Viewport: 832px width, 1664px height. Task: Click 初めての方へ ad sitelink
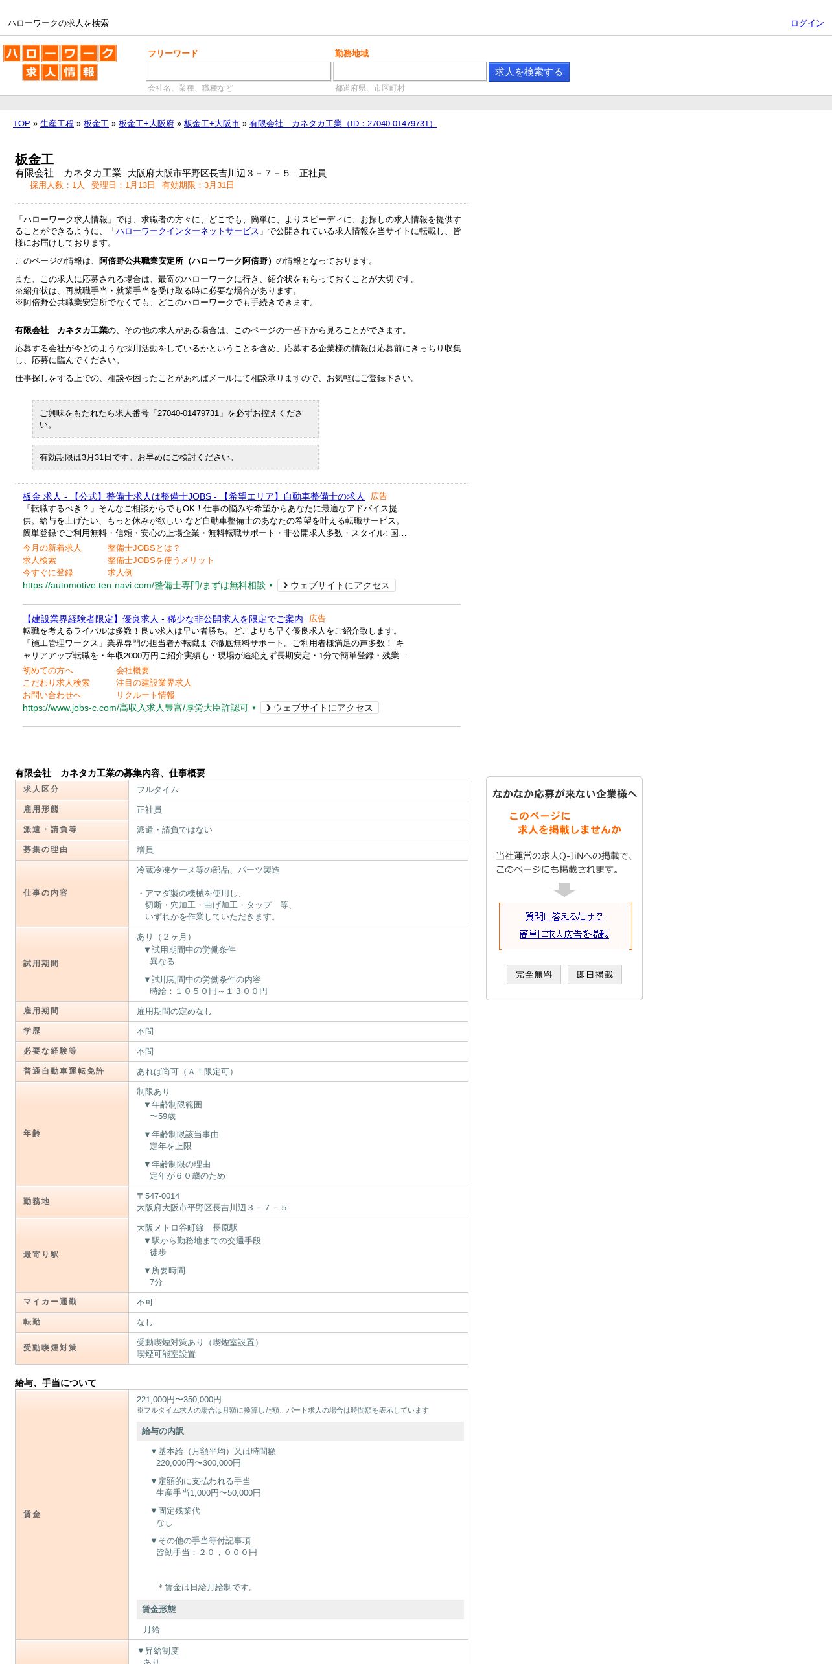pyautogui.click(x=48, y=671)
